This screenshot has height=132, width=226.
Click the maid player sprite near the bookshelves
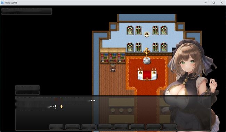[x=113, y=68]
